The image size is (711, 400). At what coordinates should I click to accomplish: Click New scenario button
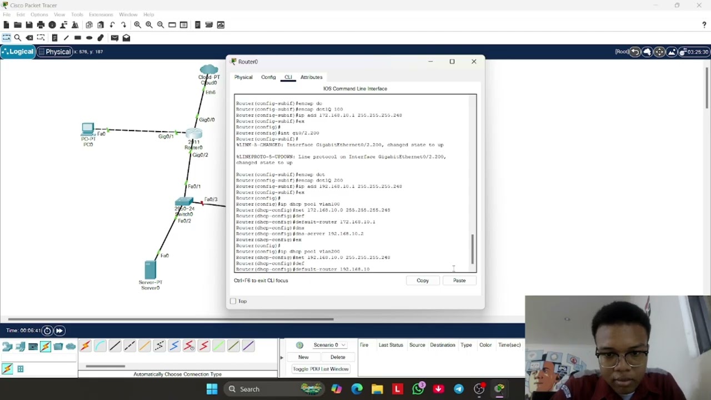pyautogui.click(x=303, y=357)
